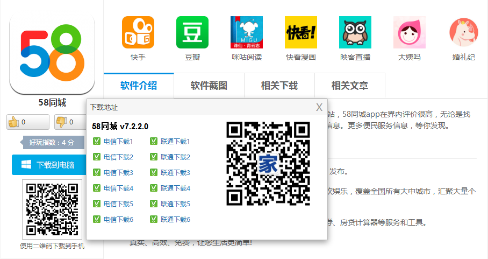Click the 映客直播 app name label

[x=355, y=58]
